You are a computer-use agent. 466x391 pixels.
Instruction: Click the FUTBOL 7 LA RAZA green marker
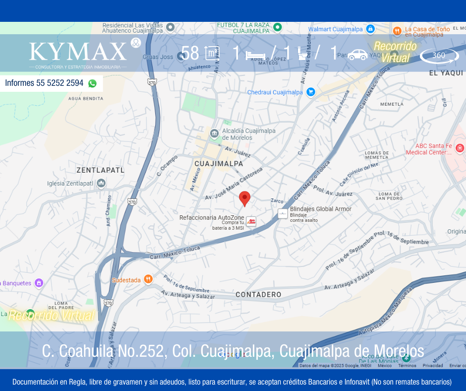[x=277, y=27]
